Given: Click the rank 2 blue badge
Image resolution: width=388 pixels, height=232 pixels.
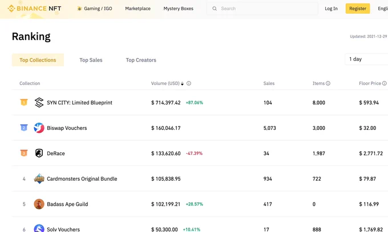Looking at the screenshot, I should click(24, 128).
